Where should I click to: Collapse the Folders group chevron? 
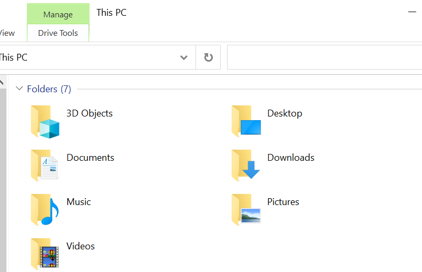click(x=19, y=89)
